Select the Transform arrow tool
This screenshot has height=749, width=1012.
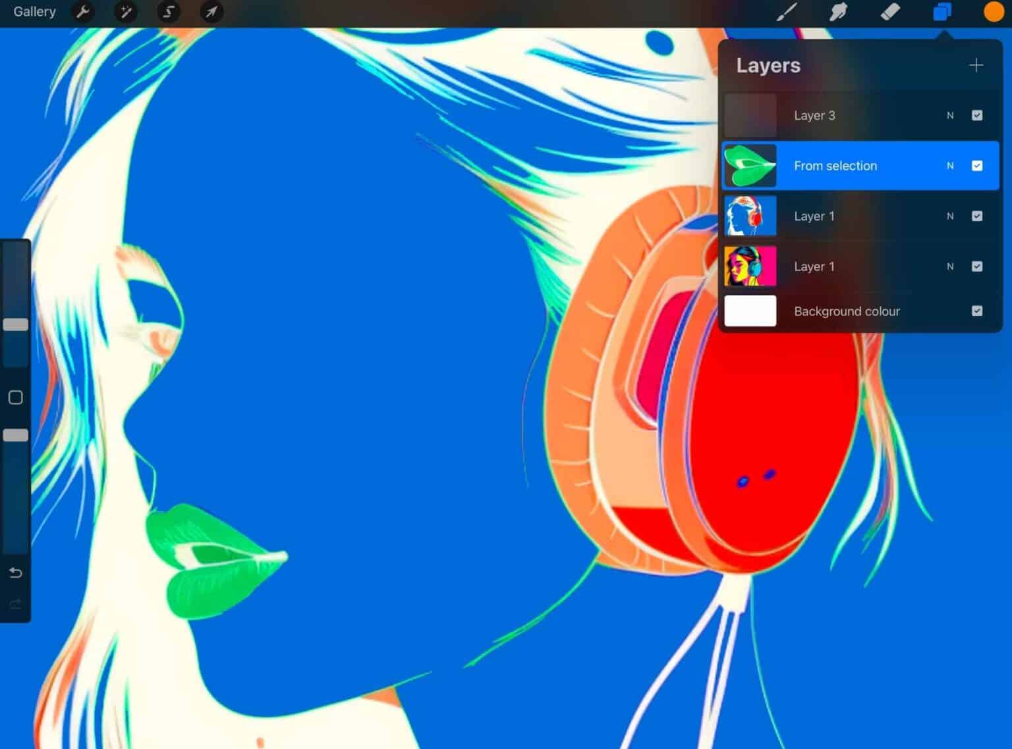(211, 12)
